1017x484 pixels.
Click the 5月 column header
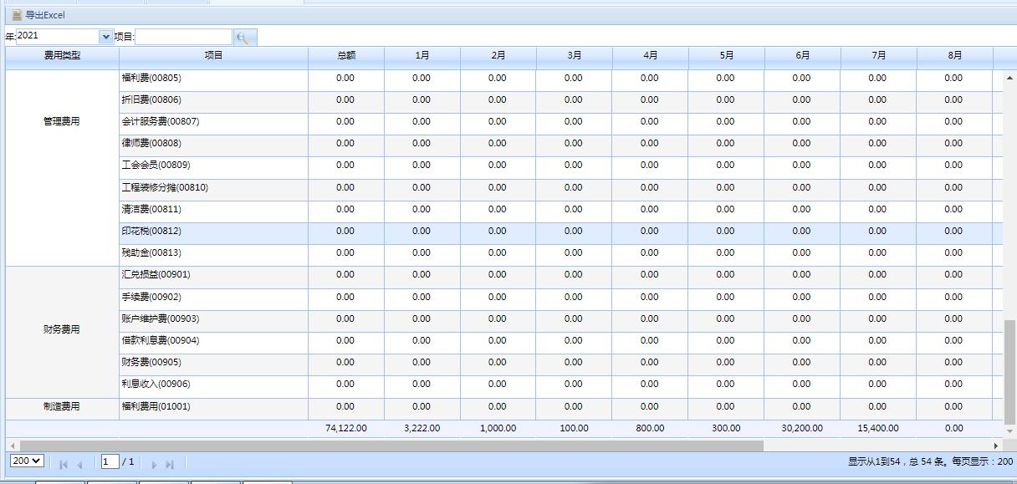click(727, 56)
